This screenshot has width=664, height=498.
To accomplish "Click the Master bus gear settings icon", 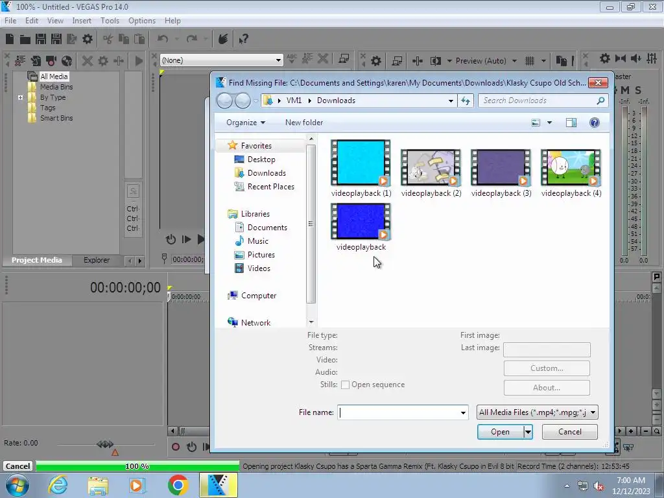I will coord(605,58).
